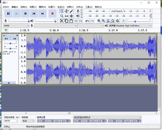Toggle the track Solo button
The image size is (162, 130).
pyautogui.click(x=14, y=39)
